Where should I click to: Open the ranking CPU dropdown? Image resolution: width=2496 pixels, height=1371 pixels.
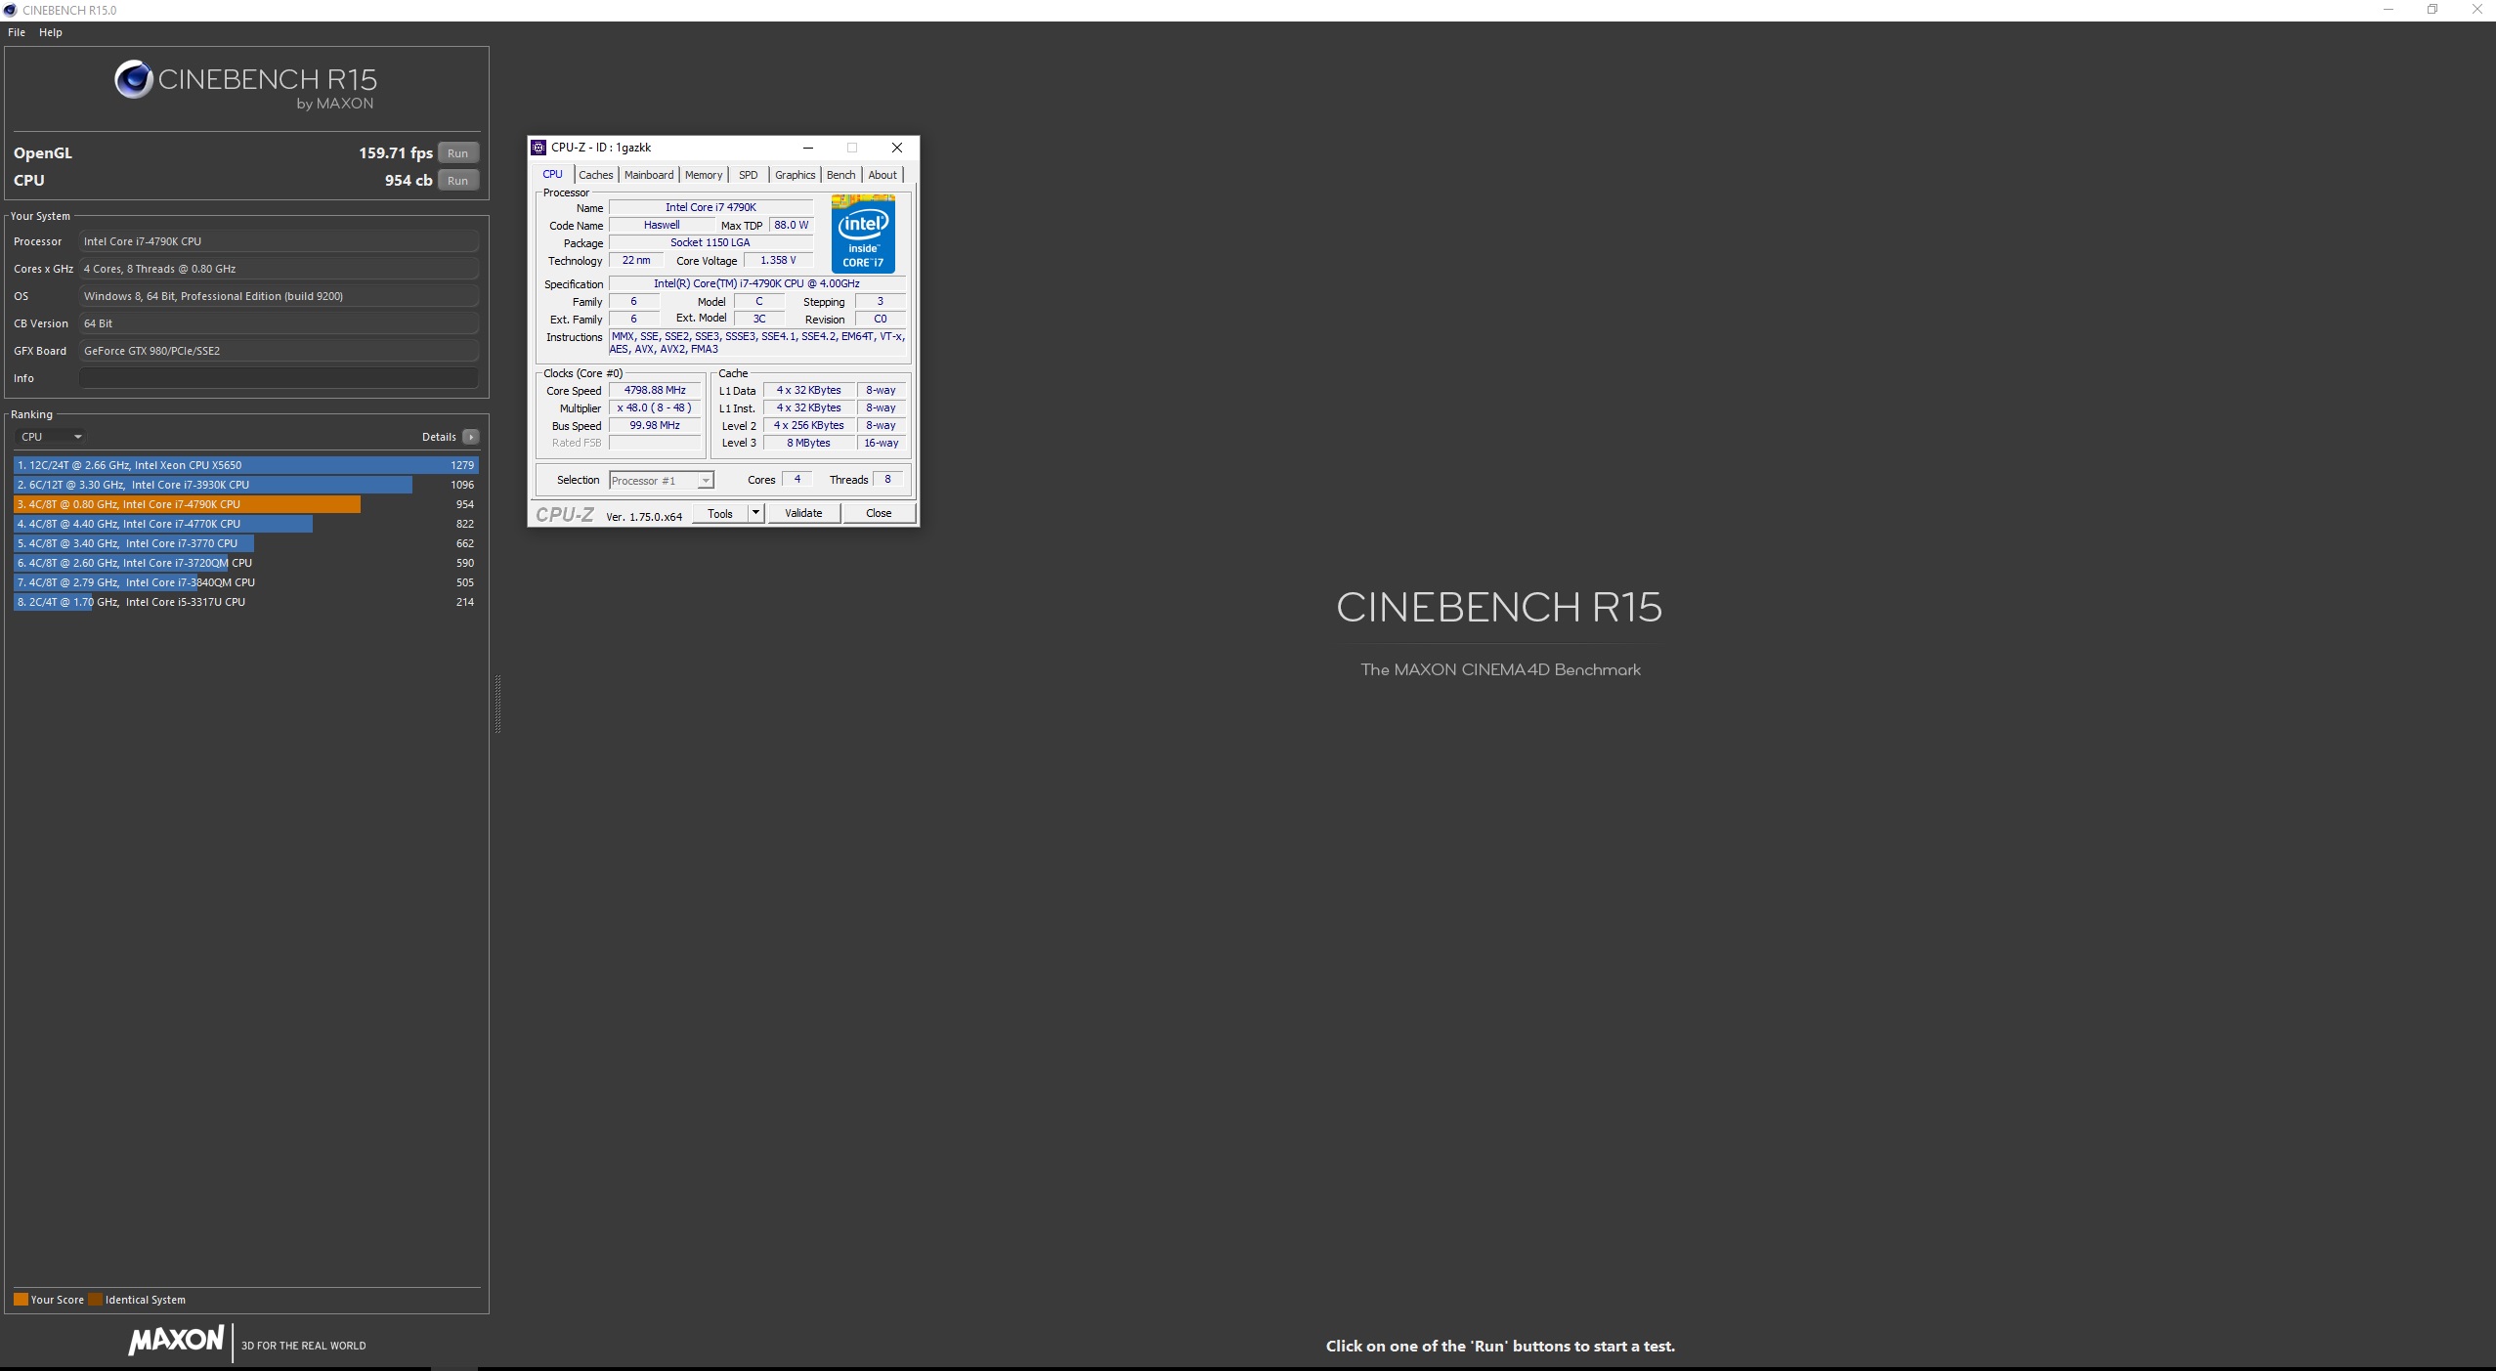tap(51, 437)
